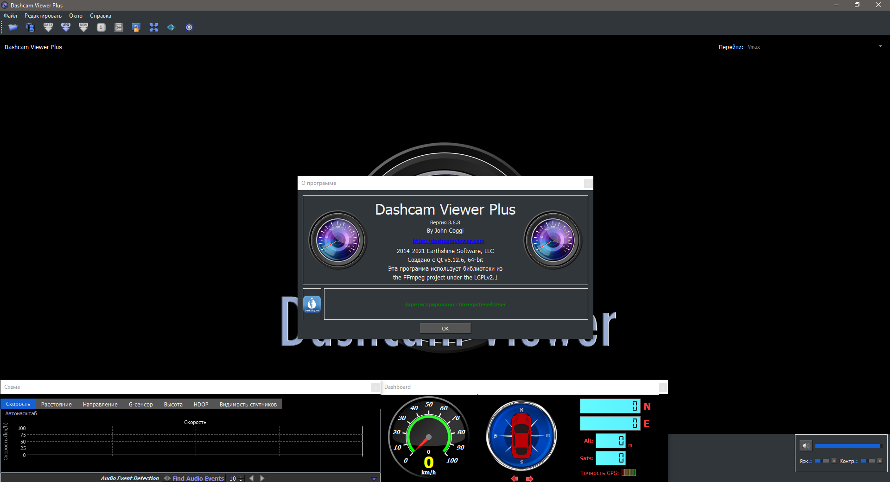Minimize the Dashcam Viewer Plus window
The height and width of the screenshot is (482, 890).
pos(836,5)
